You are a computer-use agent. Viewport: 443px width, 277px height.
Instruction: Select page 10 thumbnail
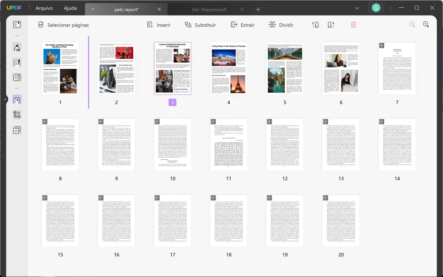click(x=172, y=145)
